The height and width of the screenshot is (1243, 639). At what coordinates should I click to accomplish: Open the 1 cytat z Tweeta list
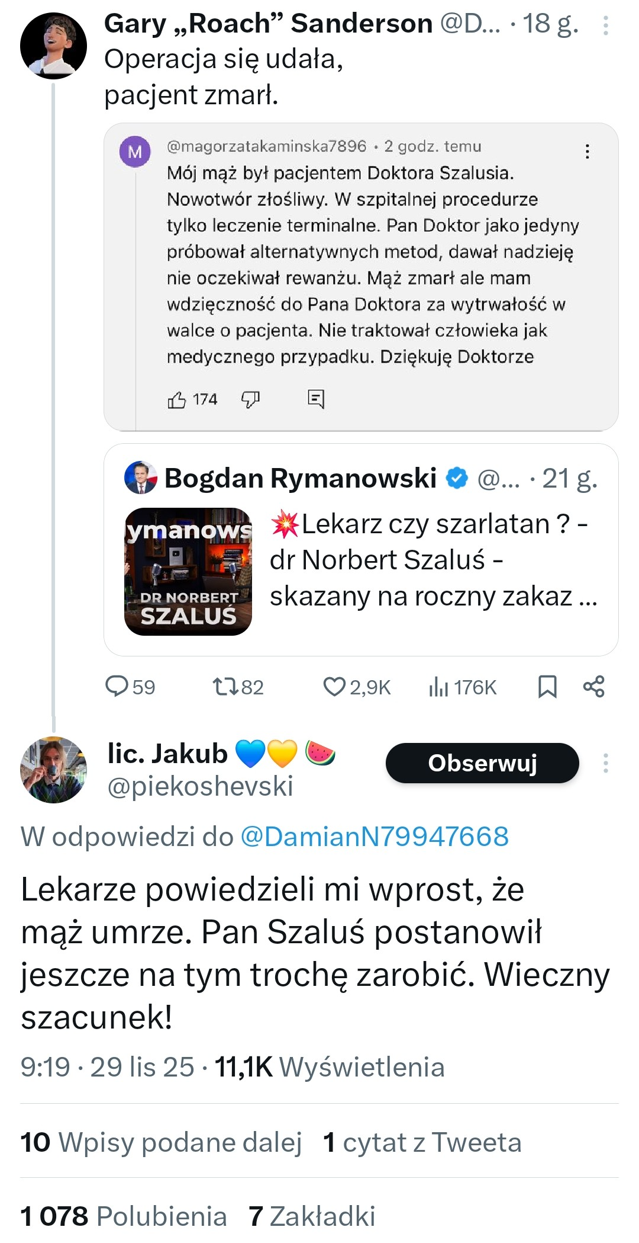(x=422, y=1142)
